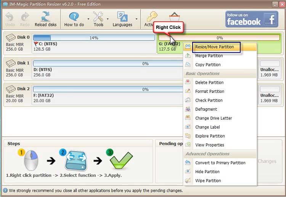Expand the Tools dropdown arrow
286x197 pixels.
[x=108, y=19]
